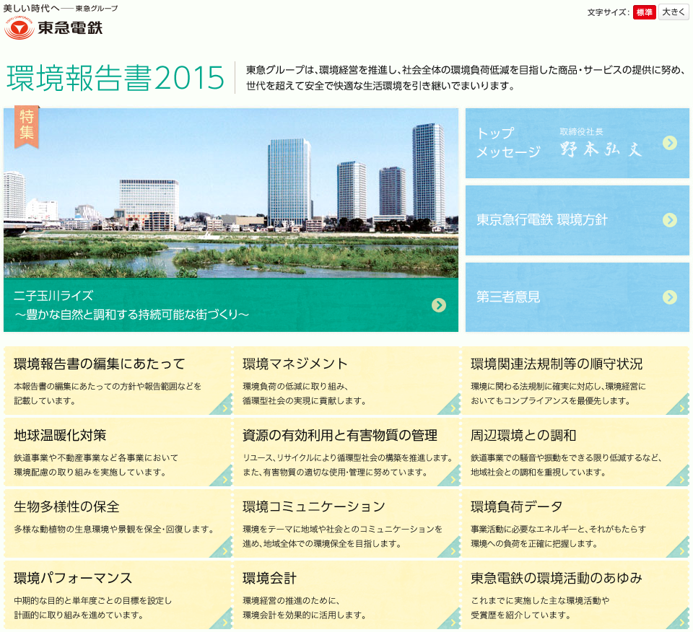Set text size to 大きく

pyautogui.click(x=674, y=12)
